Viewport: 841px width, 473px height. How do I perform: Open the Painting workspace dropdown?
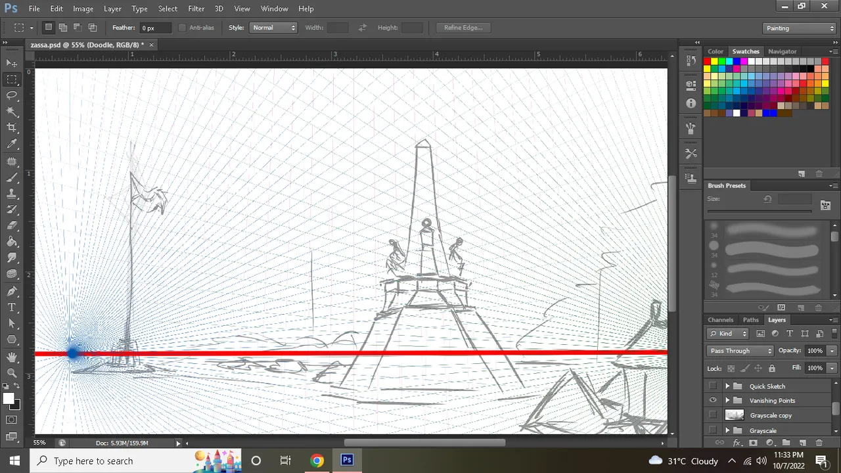point(800,28)
